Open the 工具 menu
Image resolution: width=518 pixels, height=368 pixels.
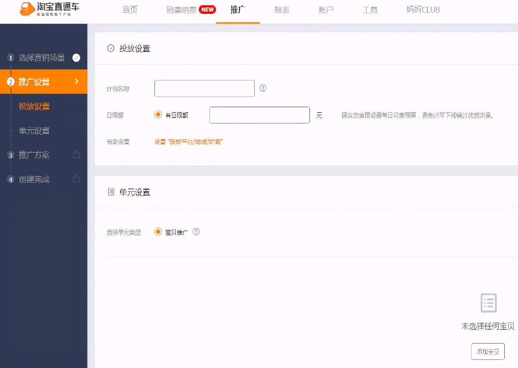(370, 10)
